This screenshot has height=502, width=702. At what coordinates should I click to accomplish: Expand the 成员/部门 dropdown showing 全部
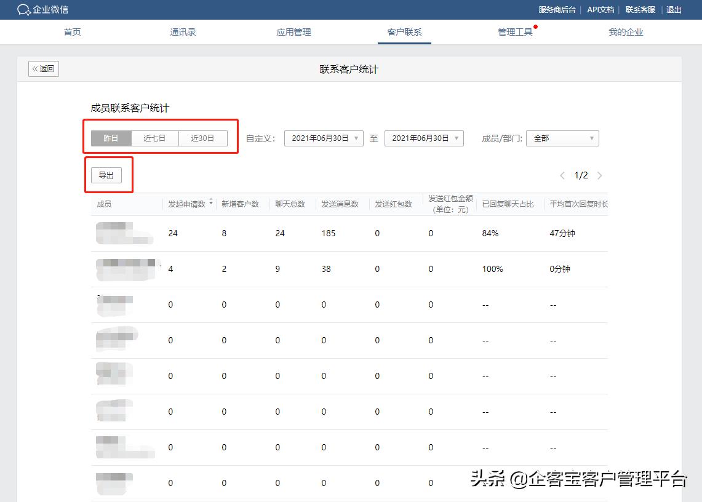562,138
